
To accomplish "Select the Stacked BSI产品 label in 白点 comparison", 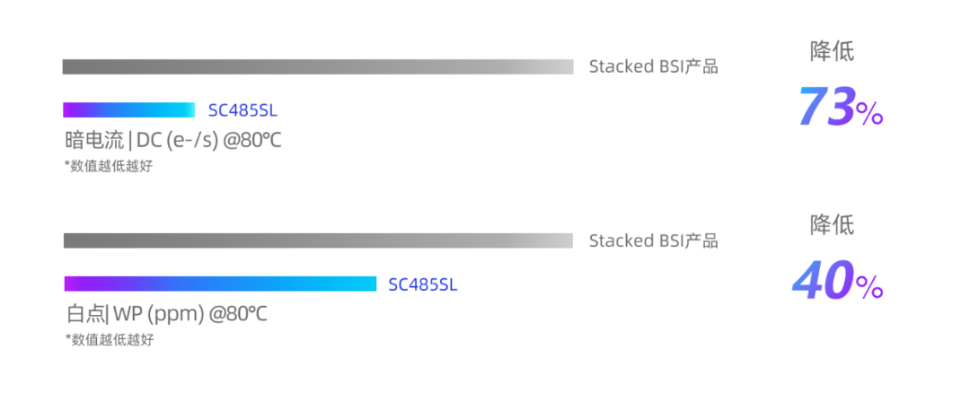I will (x=653, y=240).
